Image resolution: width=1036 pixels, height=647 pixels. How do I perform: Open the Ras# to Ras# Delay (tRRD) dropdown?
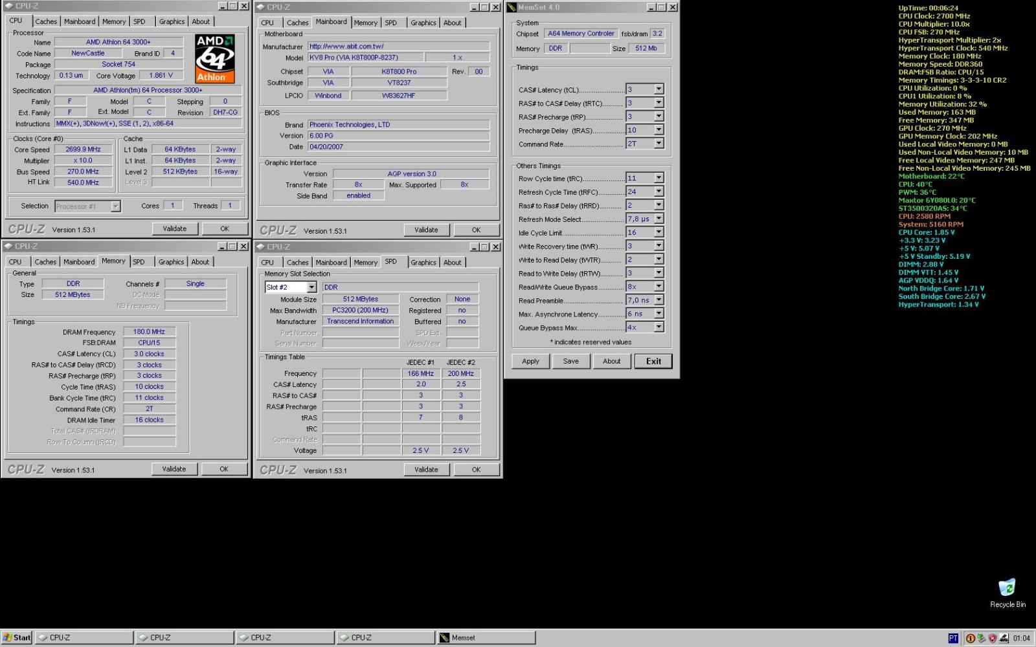pyautogui.click(x=659, y=205)
